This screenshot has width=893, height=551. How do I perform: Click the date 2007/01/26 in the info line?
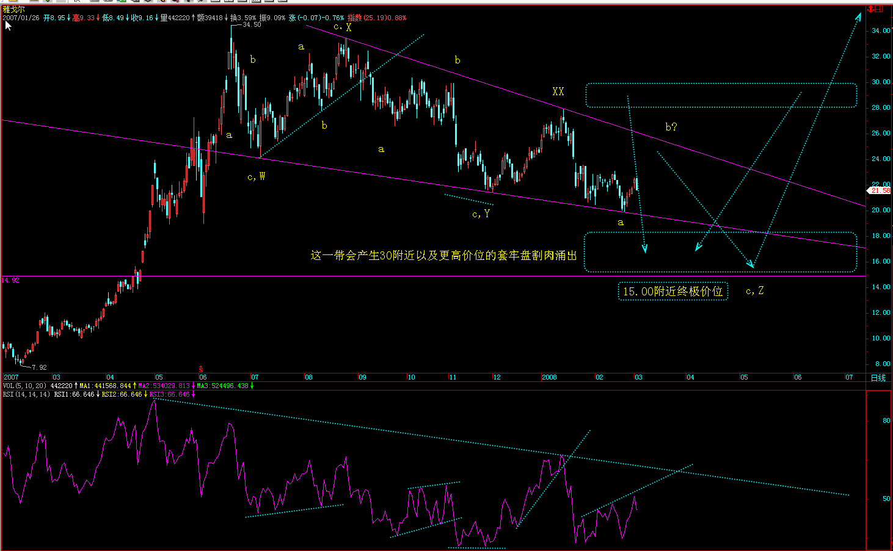[x=21, y=18]
